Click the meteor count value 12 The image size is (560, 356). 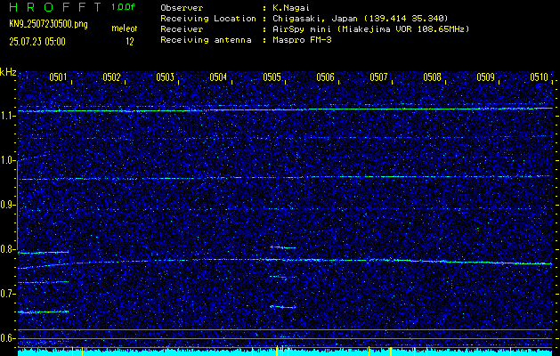[129, 42]
